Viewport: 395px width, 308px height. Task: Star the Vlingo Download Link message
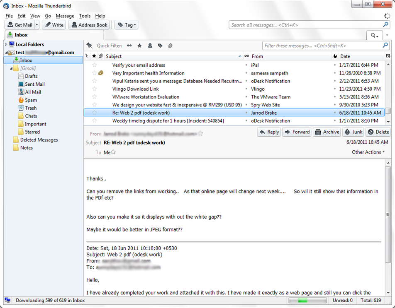tap(95, 89)
